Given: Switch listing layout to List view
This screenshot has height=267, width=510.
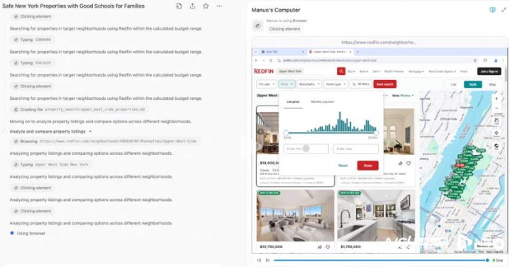Looking at the screenshot, I should 453,84.
